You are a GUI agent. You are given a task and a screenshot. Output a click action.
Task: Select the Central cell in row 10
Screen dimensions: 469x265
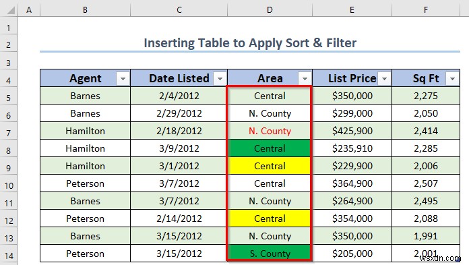point(270,183)
